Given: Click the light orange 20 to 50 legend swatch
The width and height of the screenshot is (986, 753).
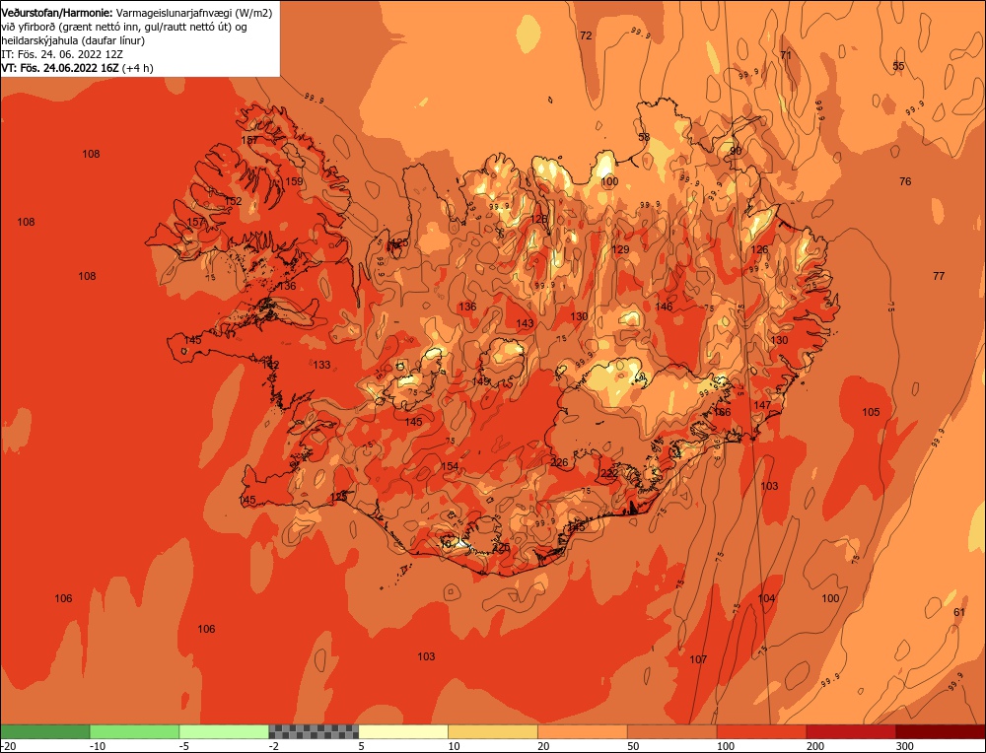Looking at the screenshot, I should 583,731.
